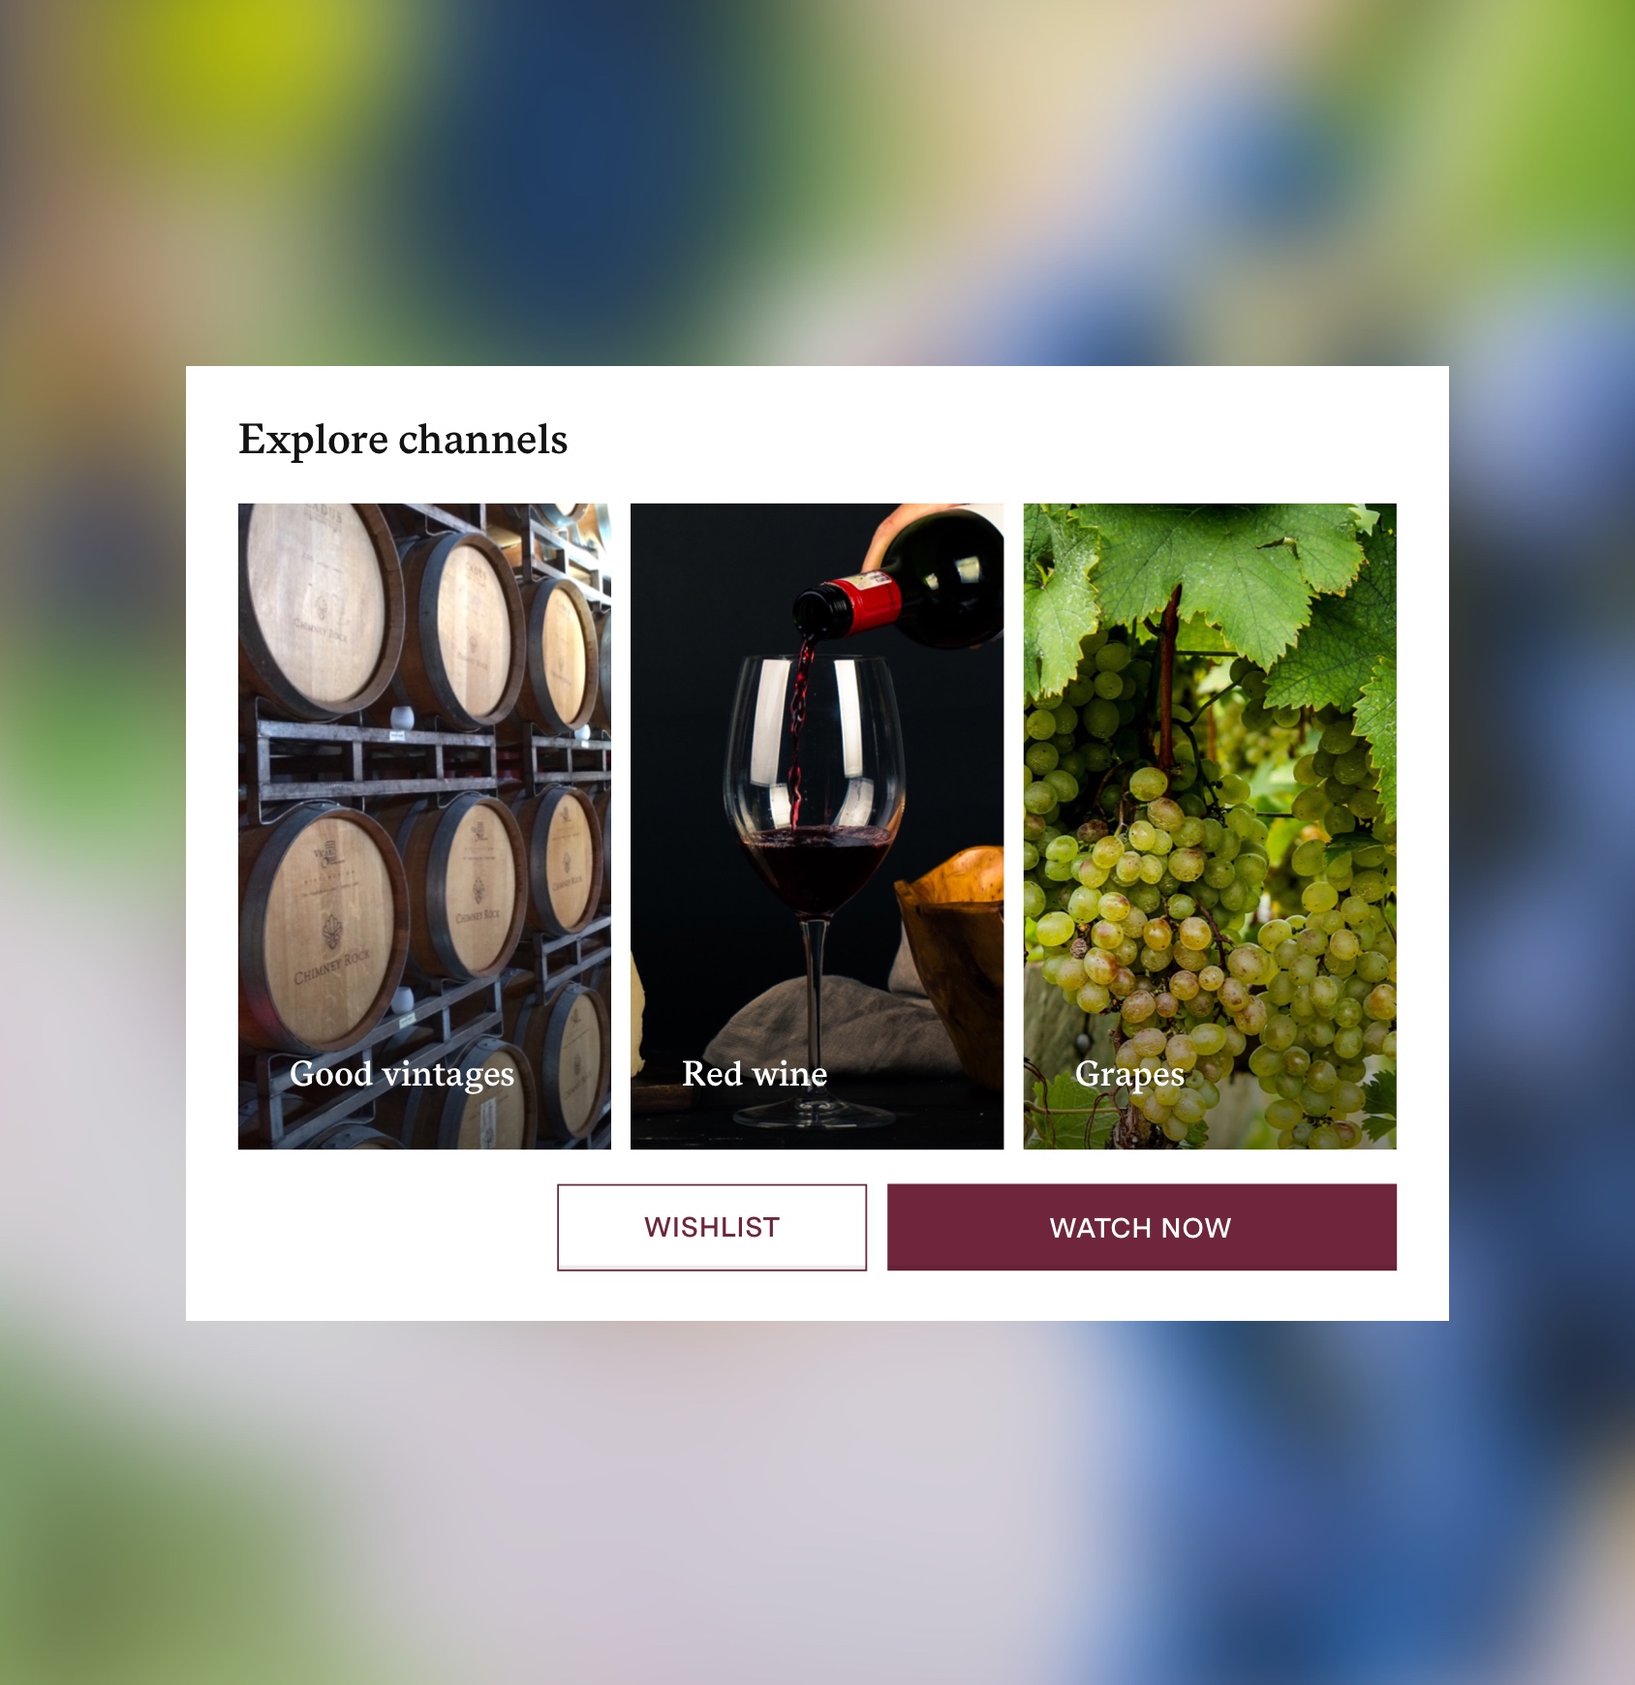1635x1685 pixels.
Task: Click the "Grapes" caption text
Action: coord(1129,1075)
